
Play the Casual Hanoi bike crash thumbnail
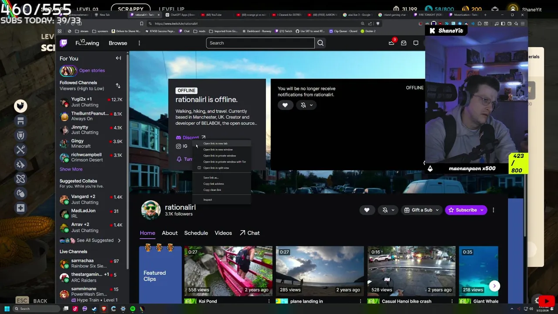(412, 270)
